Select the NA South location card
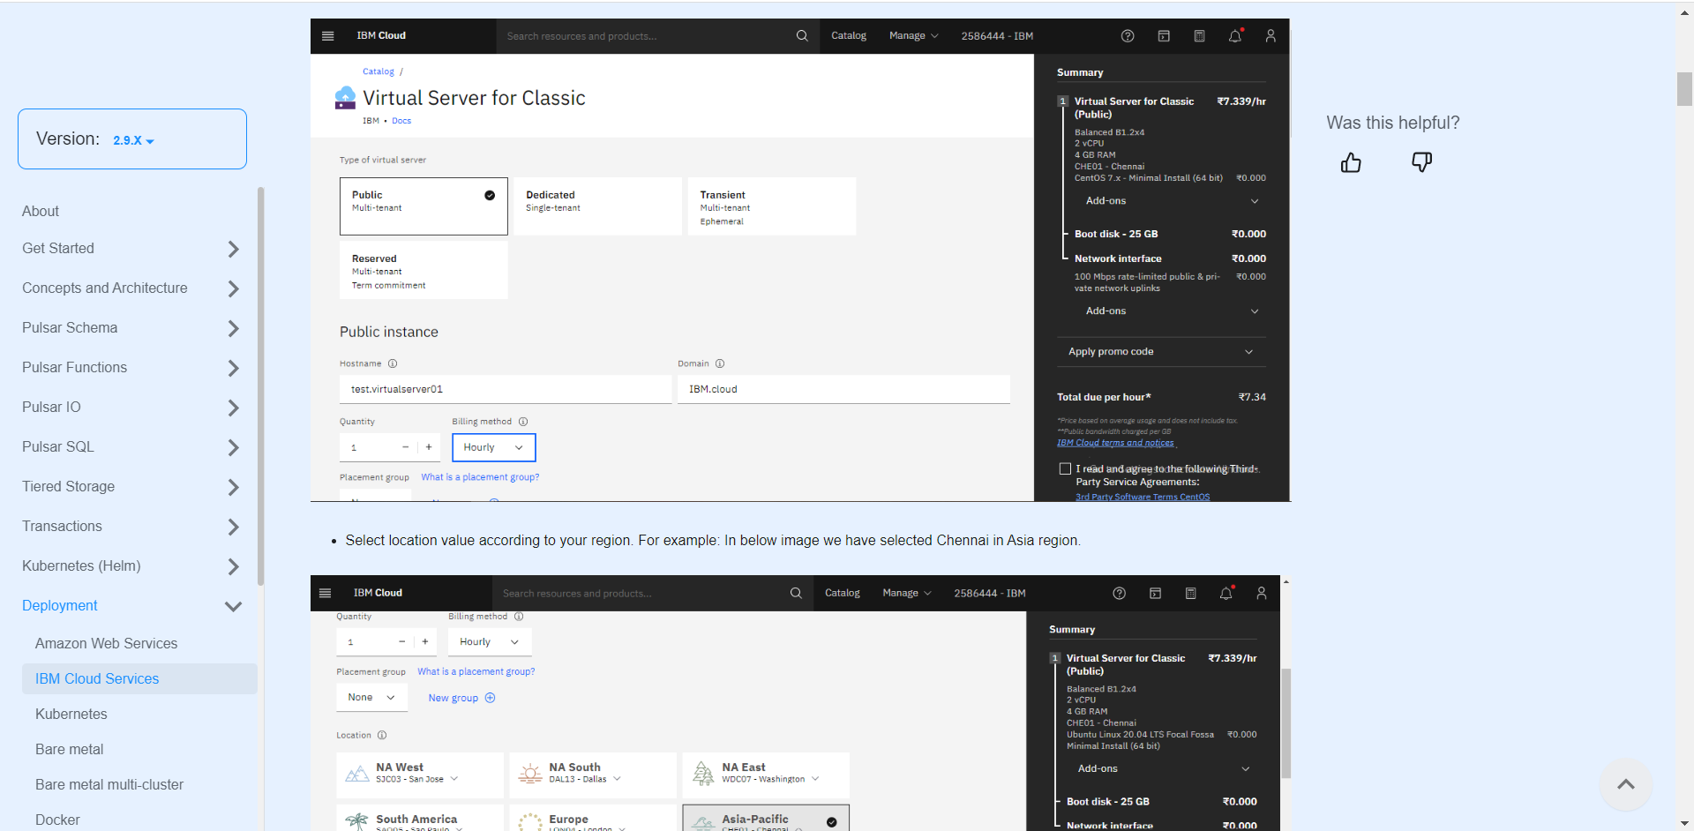This screenshot has width=1694, height=831. (x=593, y=775)
